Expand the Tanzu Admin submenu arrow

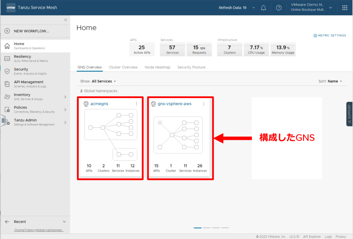[65, 122]
